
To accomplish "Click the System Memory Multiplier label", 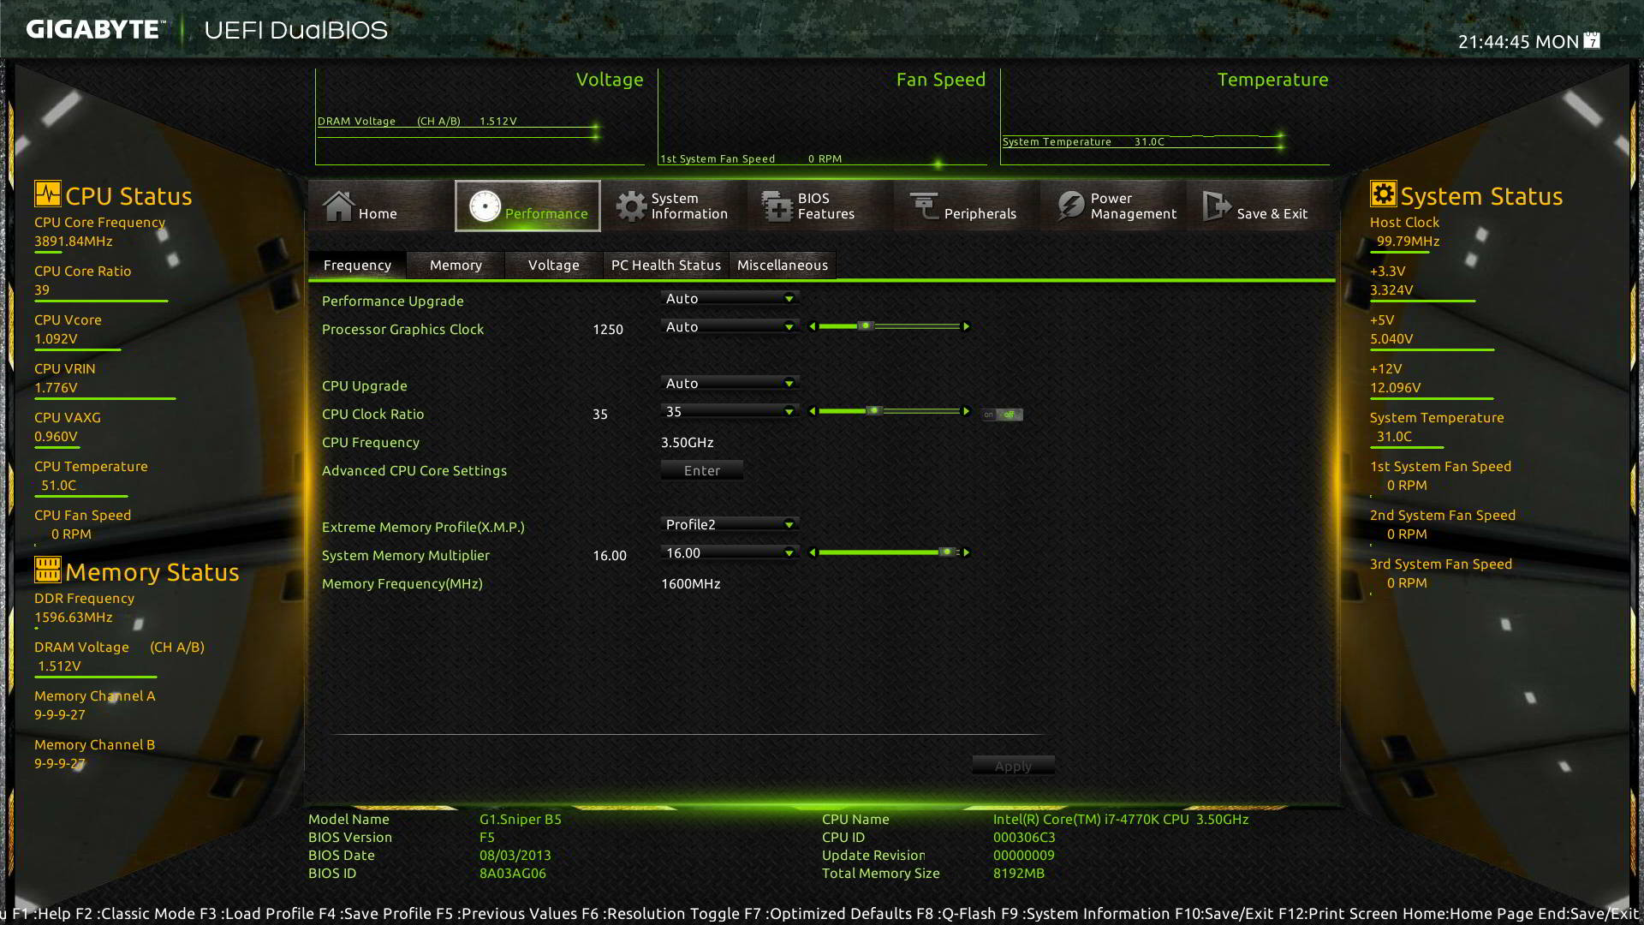I will coord(406,555).
